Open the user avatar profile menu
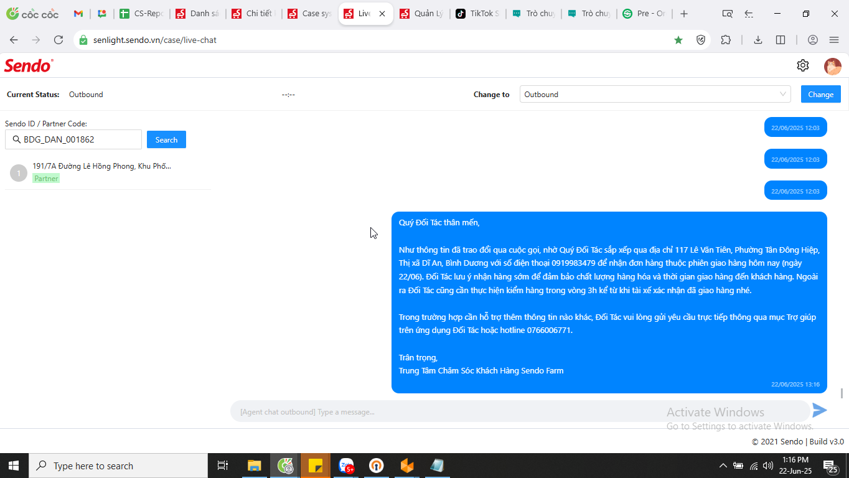 pyautogui.click(x=832, y=66)
